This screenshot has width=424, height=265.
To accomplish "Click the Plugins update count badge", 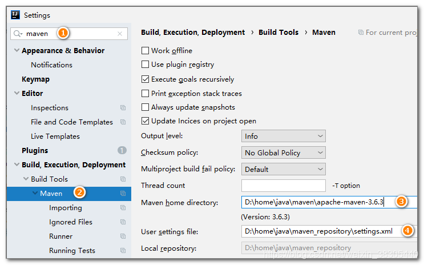I will click(x=122, y=150).
